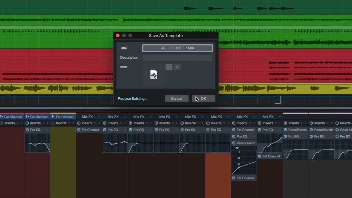Open Mix FX dropdown arrow above the orange channel
This screenshot has height=198, width=352.
[228, 117]
